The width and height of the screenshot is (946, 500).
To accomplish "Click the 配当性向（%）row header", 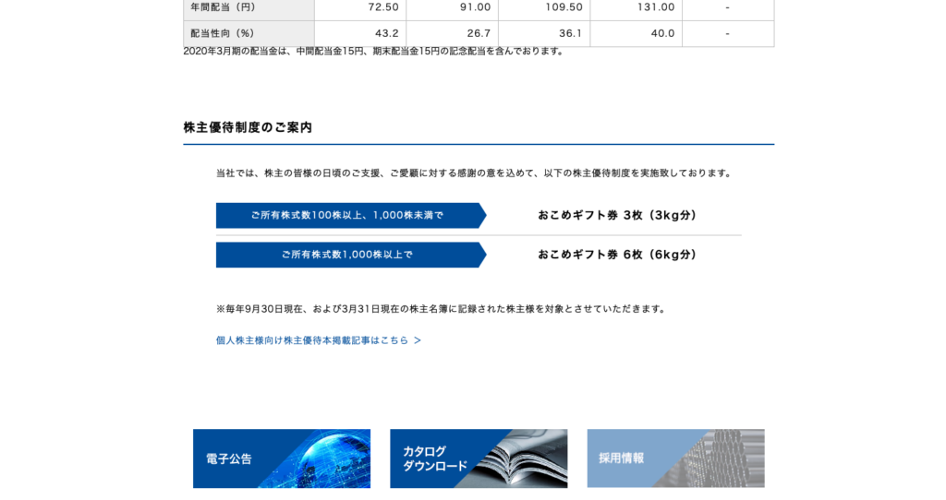I will click(x=249, y=34).
